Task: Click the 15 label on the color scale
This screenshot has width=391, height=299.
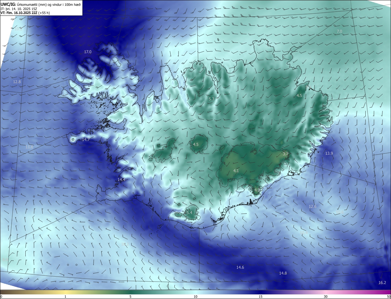Action: click(x=261, y=297)
